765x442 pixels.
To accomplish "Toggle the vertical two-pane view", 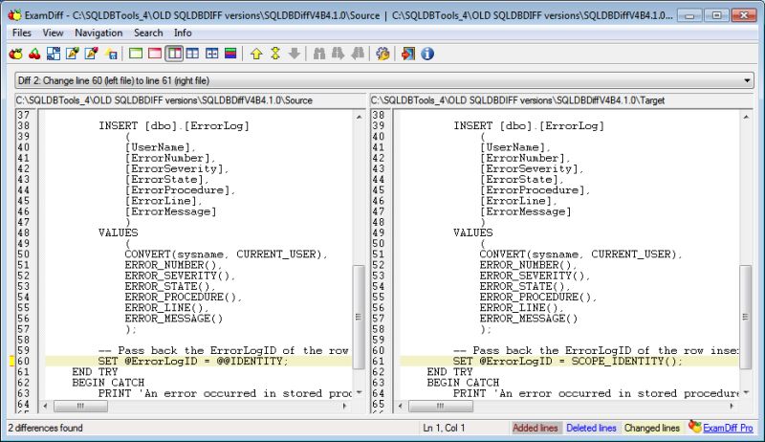I will [x=174, y=54].
